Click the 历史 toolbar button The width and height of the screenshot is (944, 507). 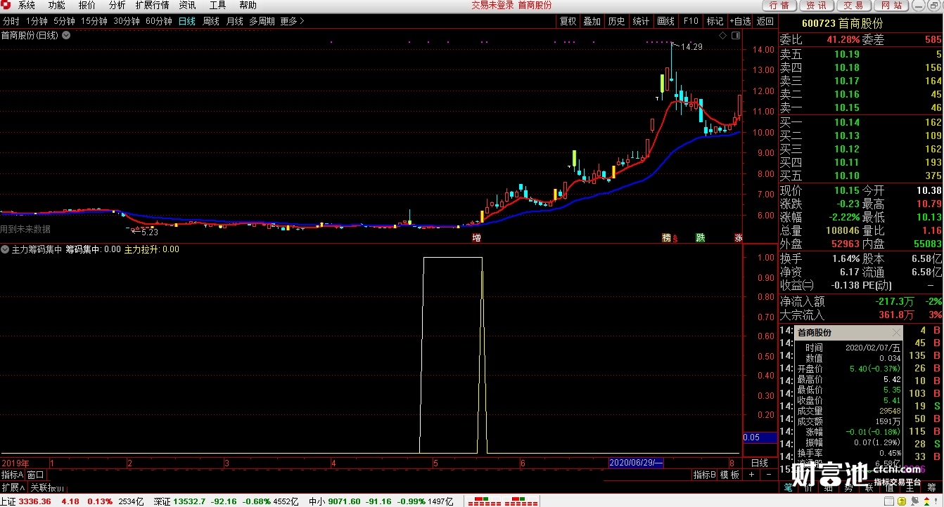[617, 21]
